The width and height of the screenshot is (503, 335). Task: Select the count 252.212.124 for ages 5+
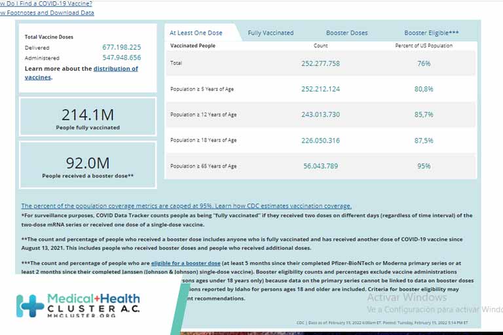click(320, 89)
